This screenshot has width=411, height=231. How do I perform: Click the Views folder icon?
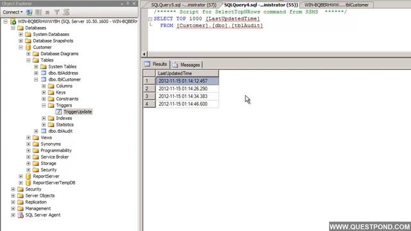click(36, 137)
